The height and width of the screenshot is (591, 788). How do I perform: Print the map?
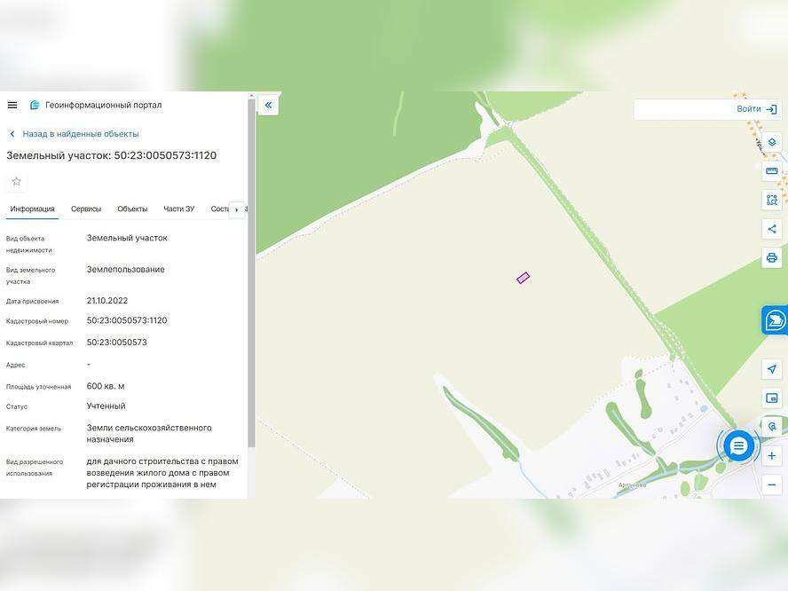771,258
